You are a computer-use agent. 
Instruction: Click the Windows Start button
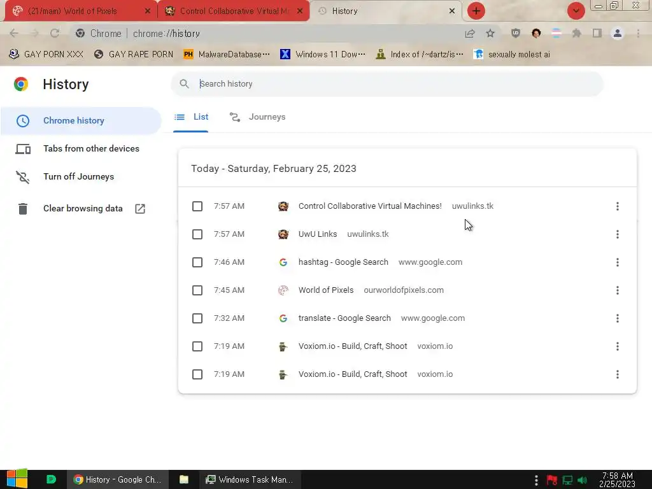coord(17,479)
